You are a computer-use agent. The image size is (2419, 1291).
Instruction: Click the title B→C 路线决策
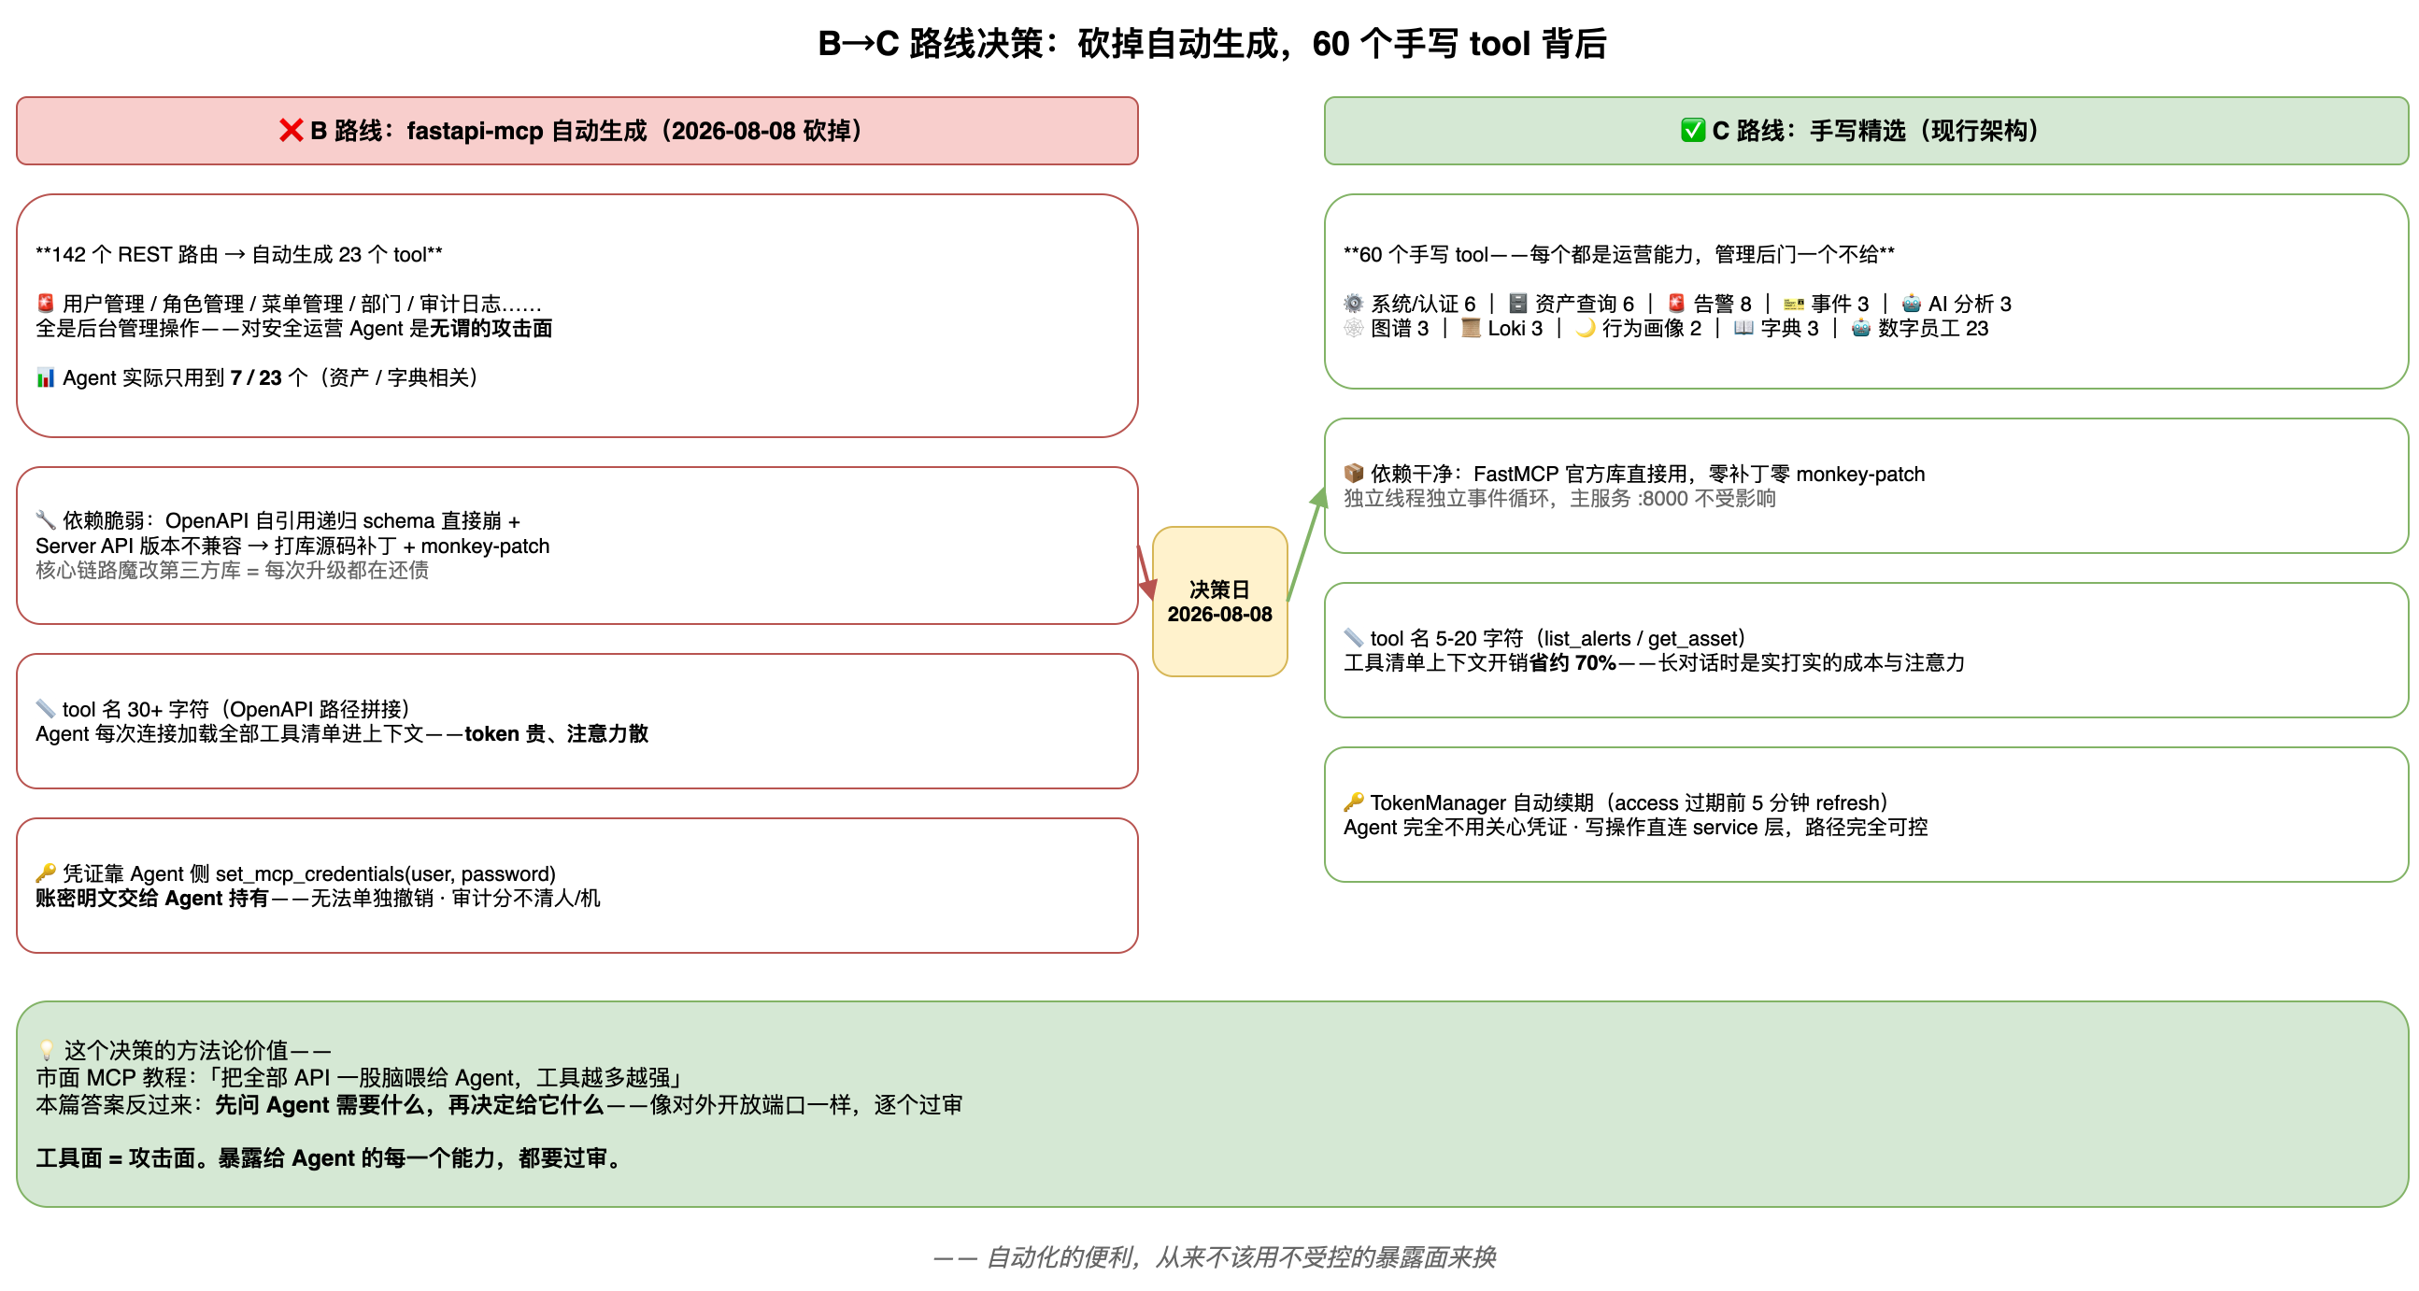click(1213, 44)
